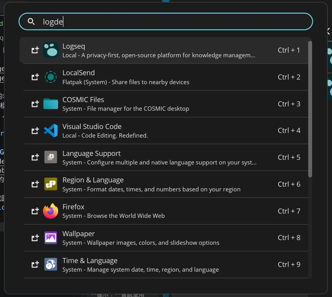
Task: Click the COSMIC Files folder icon
Action: 51,104
